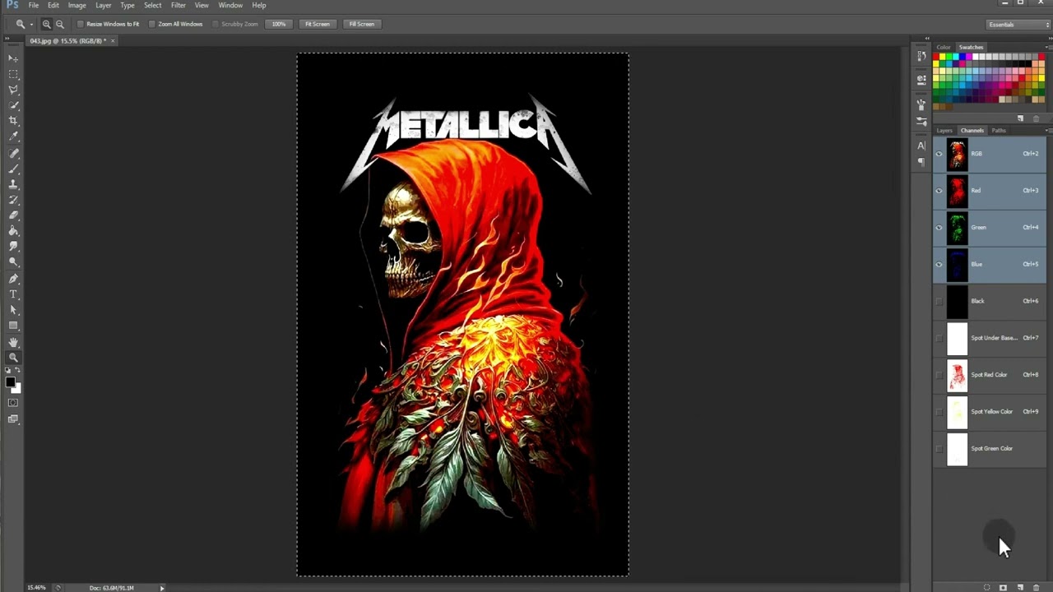Open the Image menu
The width and height of the screenshot is (1053, 592).
(77, 6)
